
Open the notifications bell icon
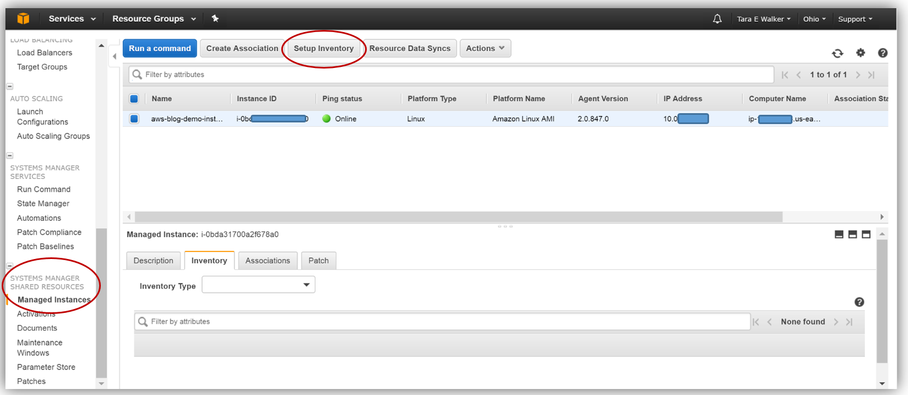tap(717, 19)
